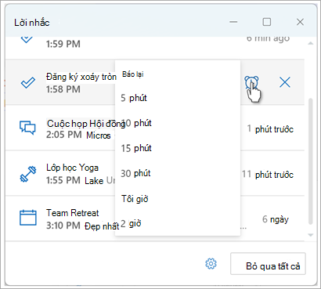Click the vertical scrollbar thumb
The width and height of the screenshot is (321, 289).
click(x=311, y=161)
